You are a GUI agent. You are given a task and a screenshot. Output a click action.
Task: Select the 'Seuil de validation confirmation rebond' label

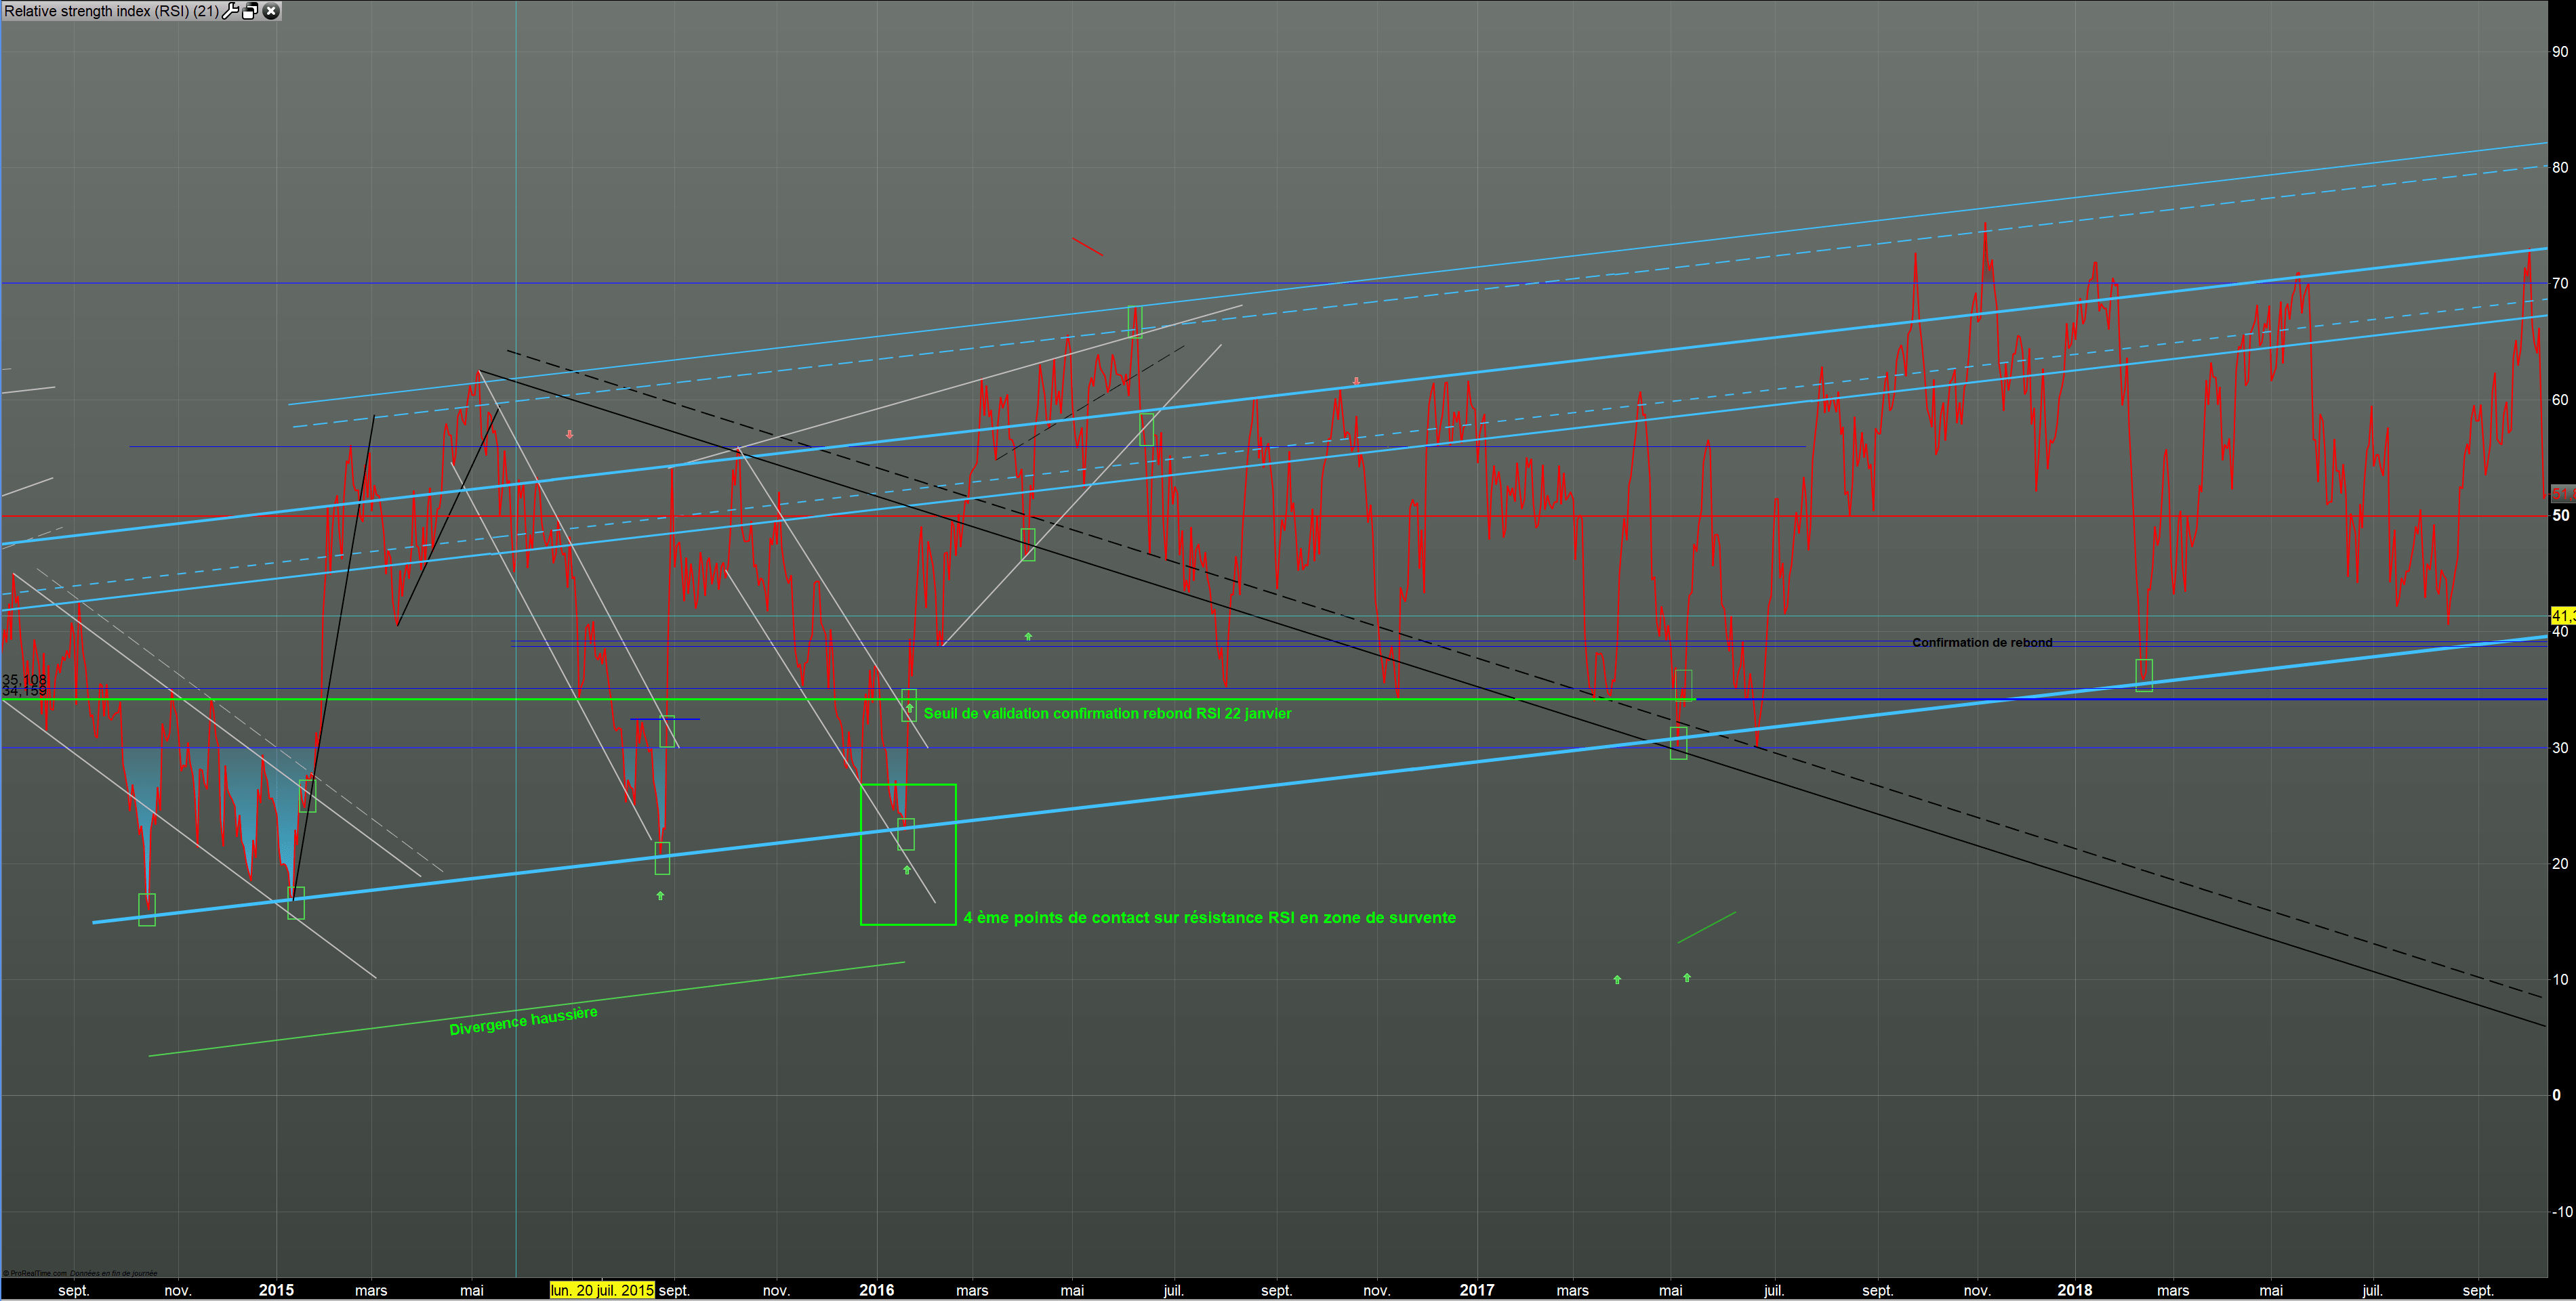[x=1107, y=713]
